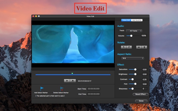Screen dimensions: 178x111
Task: Click the Start Time input field
Action: point(94,89)
